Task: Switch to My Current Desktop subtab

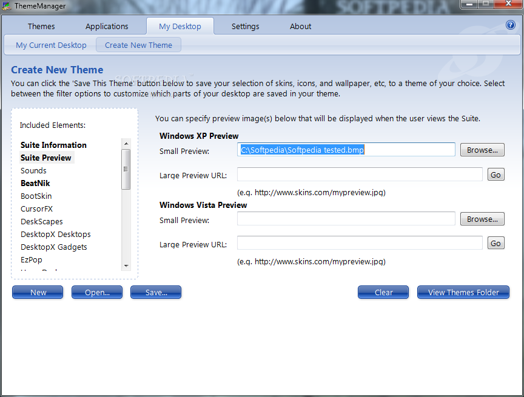Action: (51, 45)
